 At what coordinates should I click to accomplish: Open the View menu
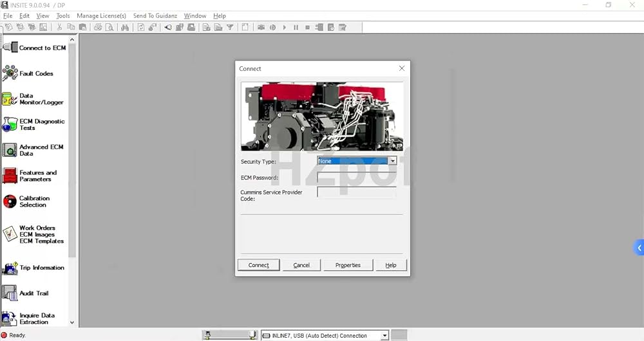point(43,15)
